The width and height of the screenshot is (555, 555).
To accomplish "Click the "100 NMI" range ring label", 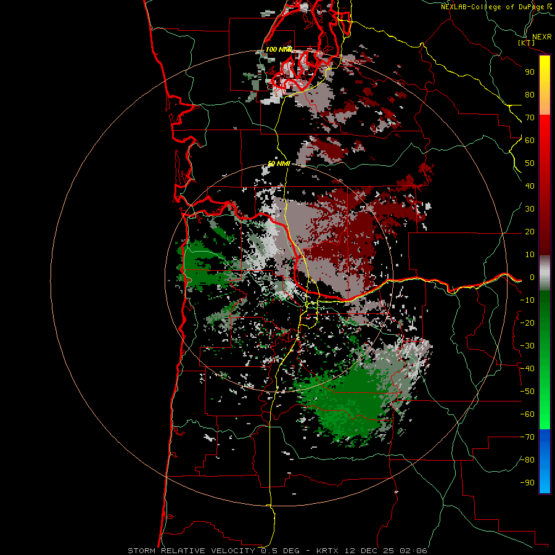I will click(279, 49).
